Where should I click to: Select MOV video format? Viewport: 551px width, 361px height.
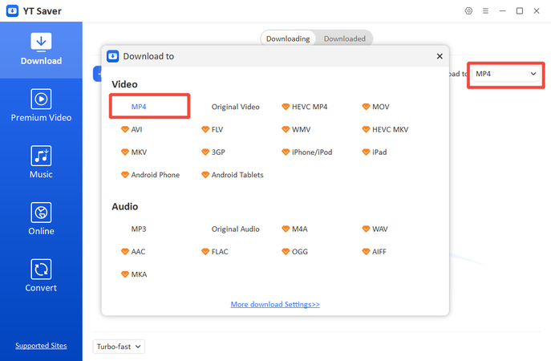point(375,107)
